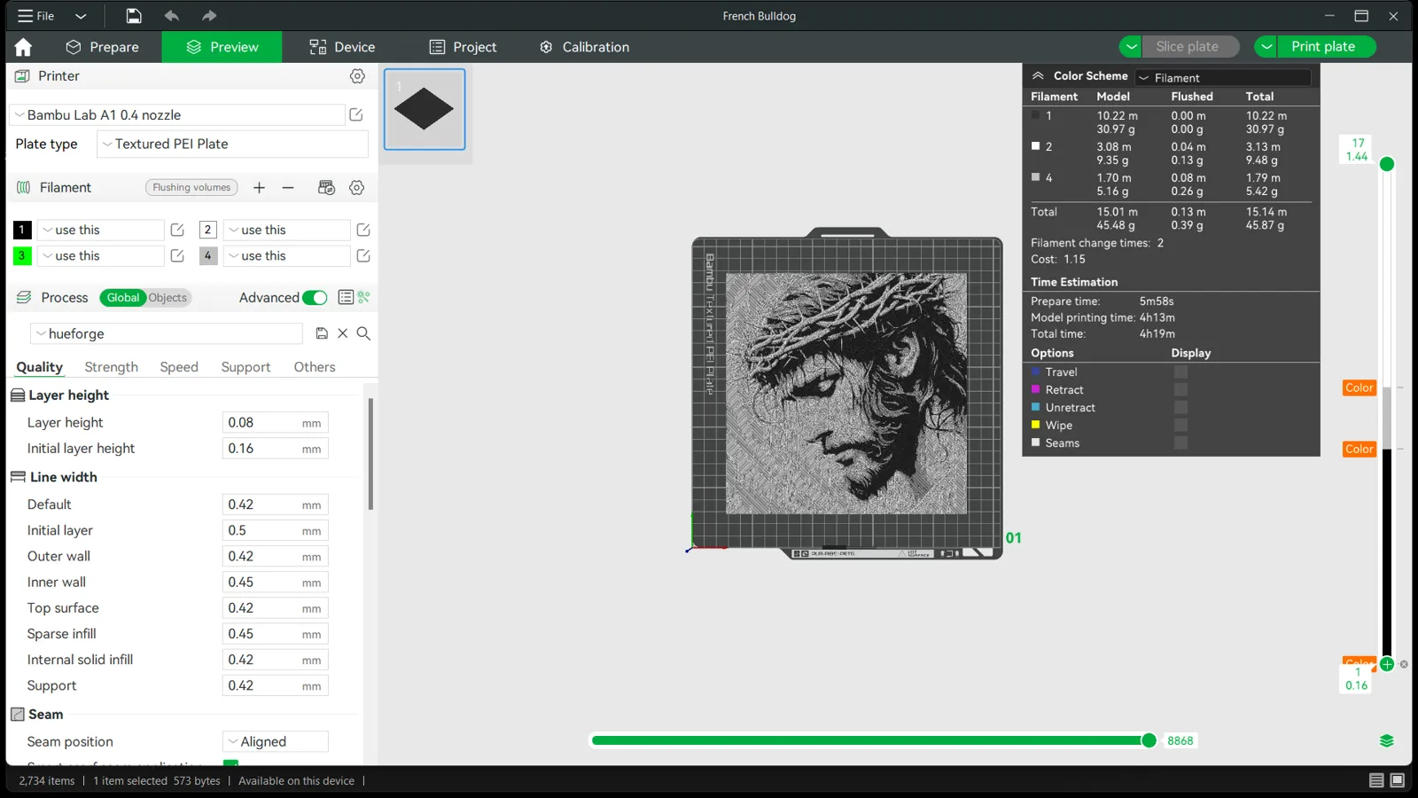Select Objects process mode
1418x798 pixels.
coord(168,298)
